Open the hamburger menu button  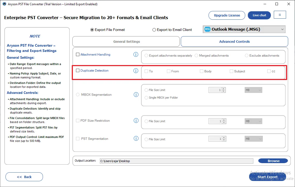280,15
